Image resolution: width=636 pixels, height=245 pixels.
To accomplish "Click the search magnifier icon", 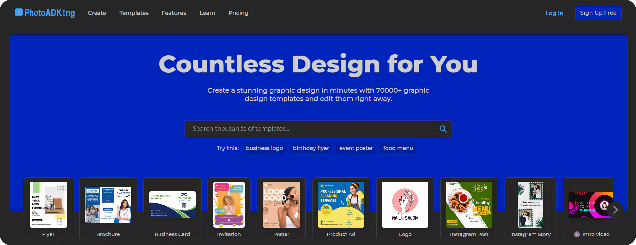I will (x=443, y=129).
